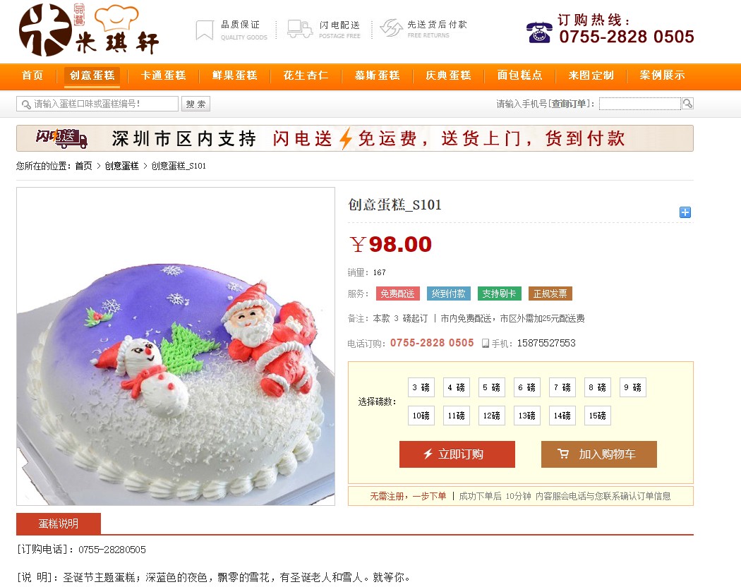741x587 pixels.
Task: Select the 6 磅 weight option
Action: coord(527,387)
